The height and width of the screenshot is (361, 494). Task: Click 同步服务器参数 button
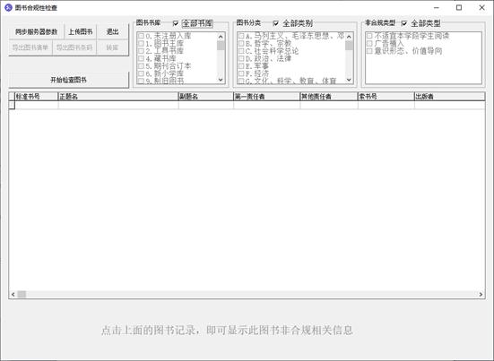(x=36, y=31)
